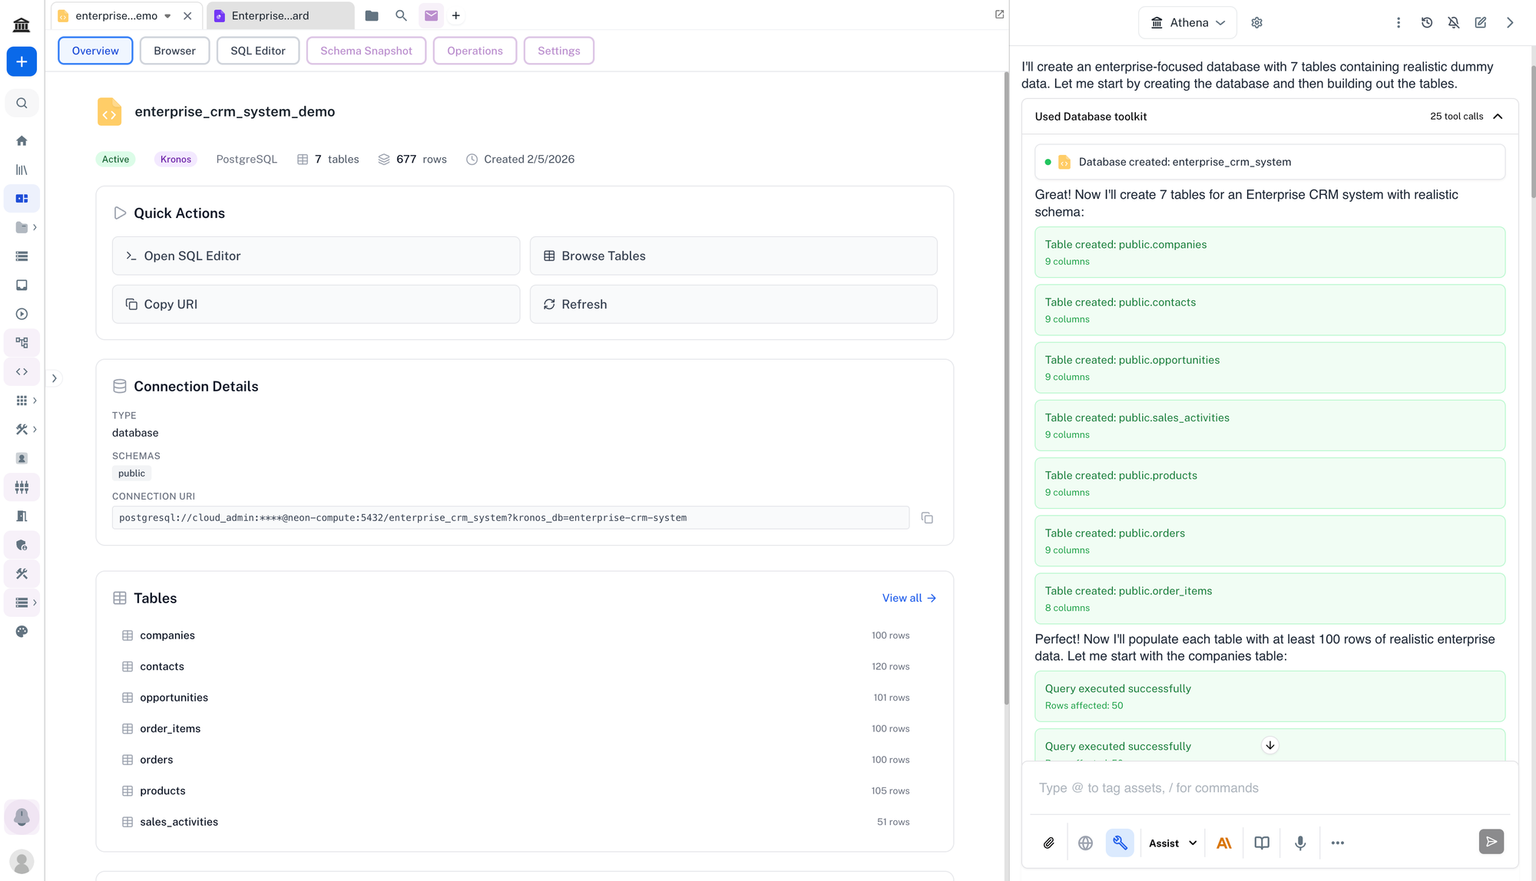Toggle the muted notifications bell icon
The width and height of the screenshot is (1536, 881).
(x=1453, y=23)
